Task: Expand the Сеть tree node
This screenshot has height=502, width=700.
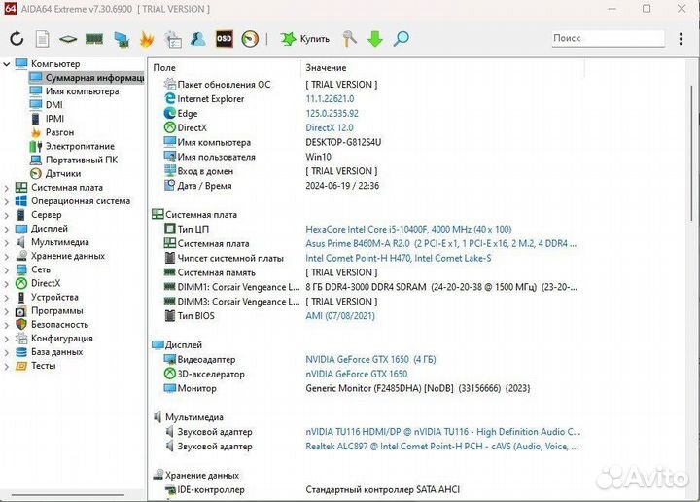Action: click(x=6, y=270)
